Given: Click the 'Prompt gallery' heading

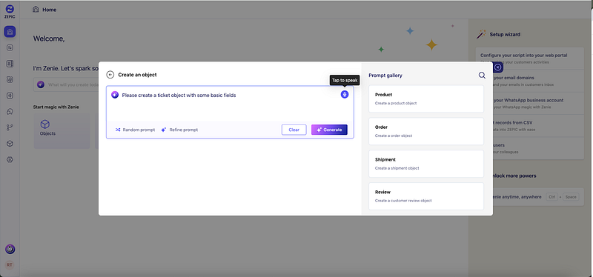Looking at the screenshot, I should tap(385, 76).
